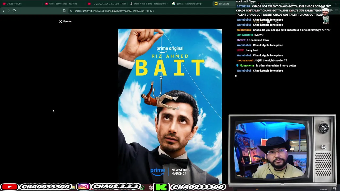Click username shaww_1 in chat
This screenshot has height=191, width=340.
[242, 40]
